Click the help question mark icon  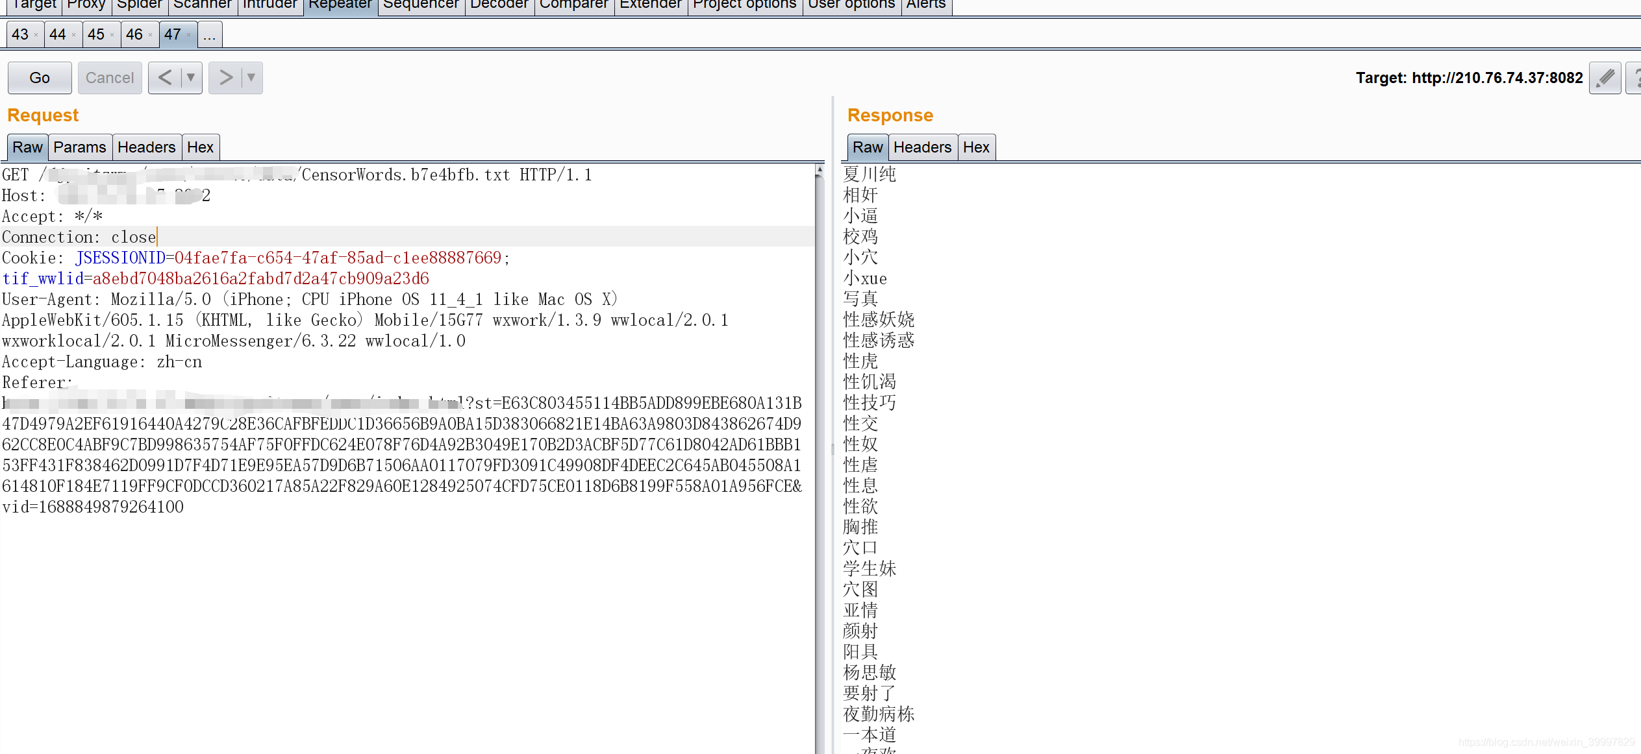[x=1635, y=78]
